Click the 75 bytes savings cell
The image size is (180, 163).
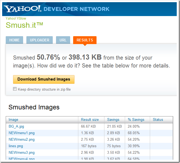114,146
